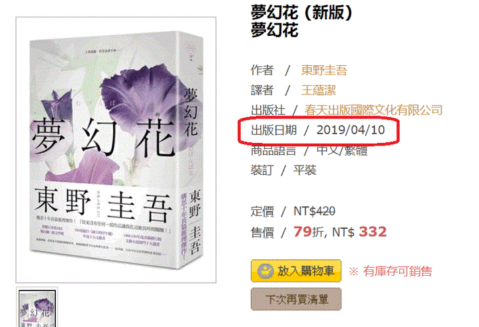This screenshot has height=327, width=479.
Task: Click the second-line subtitle 夢幻花
Action: coord(274,30)
